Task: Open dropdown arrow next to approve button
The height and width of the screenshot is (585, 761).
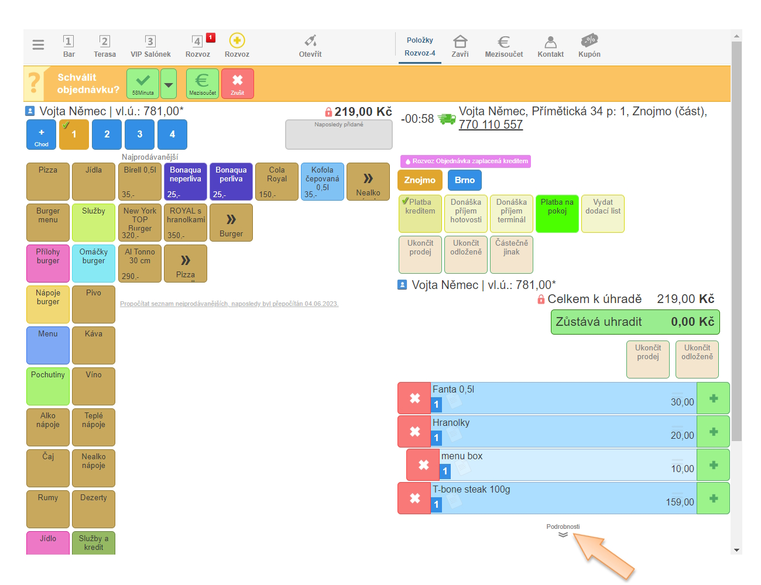Action: pyautogui.click(x=169, y=84)
